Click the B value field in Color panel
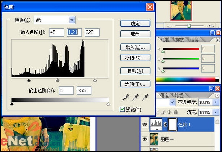The height and width of the screenshot is (152, 222). coord(208,68)
